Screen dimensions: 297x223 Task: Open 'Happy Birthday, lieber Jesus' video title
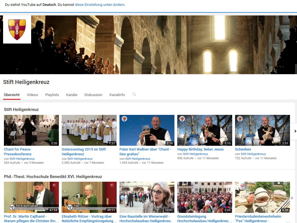click(x=201, y=149)
